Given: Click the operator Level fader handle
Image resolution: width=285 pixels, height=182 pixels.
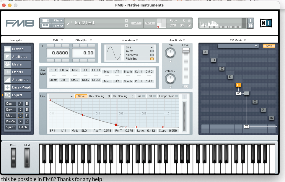Looking at the screenshot, I should pos(186,50).
